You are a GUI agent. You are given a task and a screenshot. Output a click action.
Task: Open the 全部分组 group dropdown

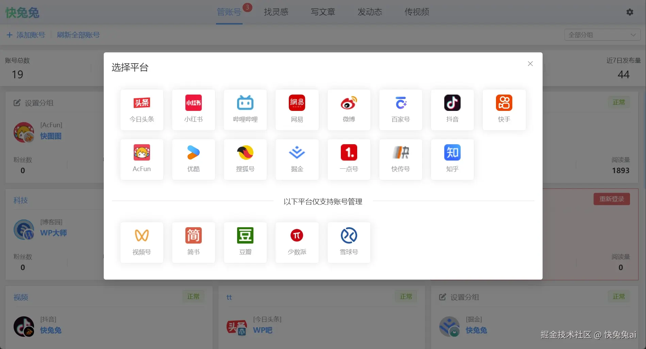coord(602,35)
